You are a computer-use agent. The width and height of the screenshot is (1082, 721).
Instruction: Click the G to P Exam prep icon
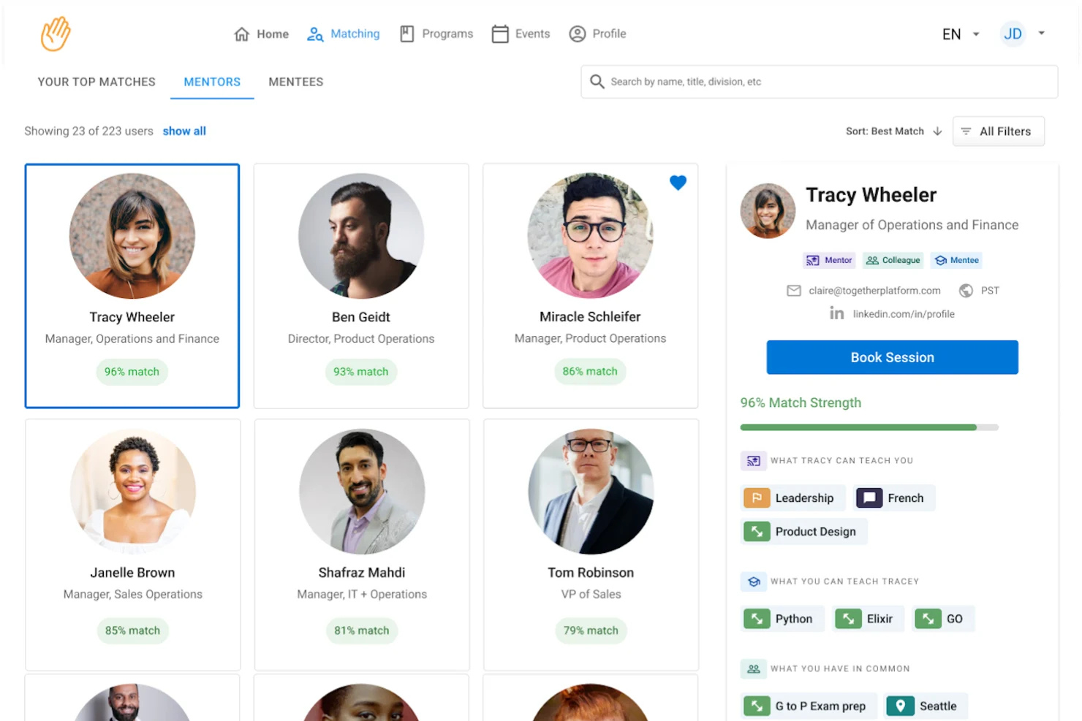click(757, 706)
